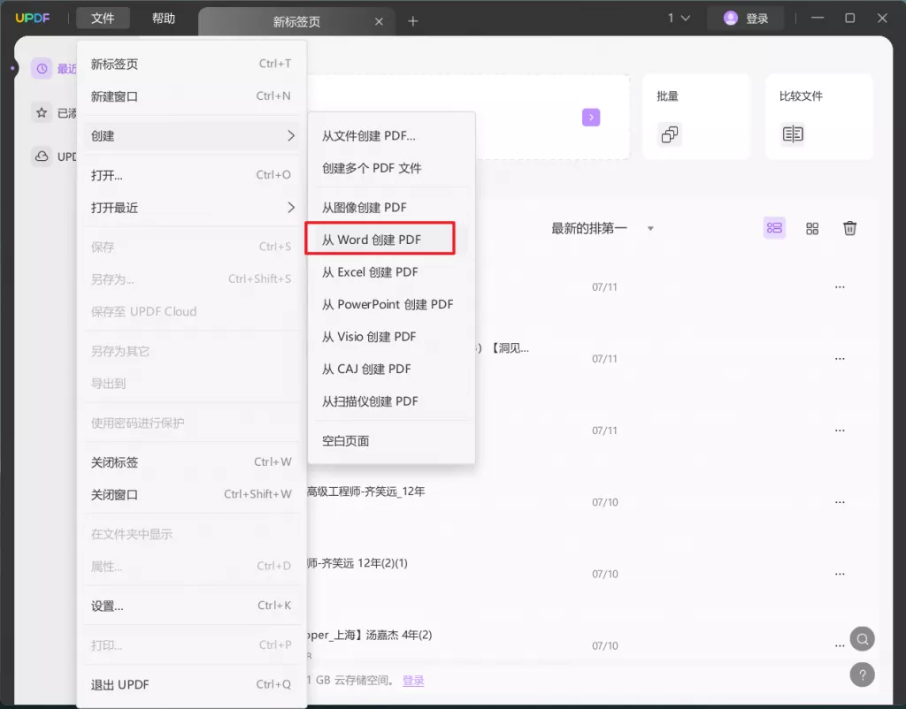Click the UPDF Cloud sidebar icon
The height and width of the screenshot is (709, 906).
click(x=42, y=156)
